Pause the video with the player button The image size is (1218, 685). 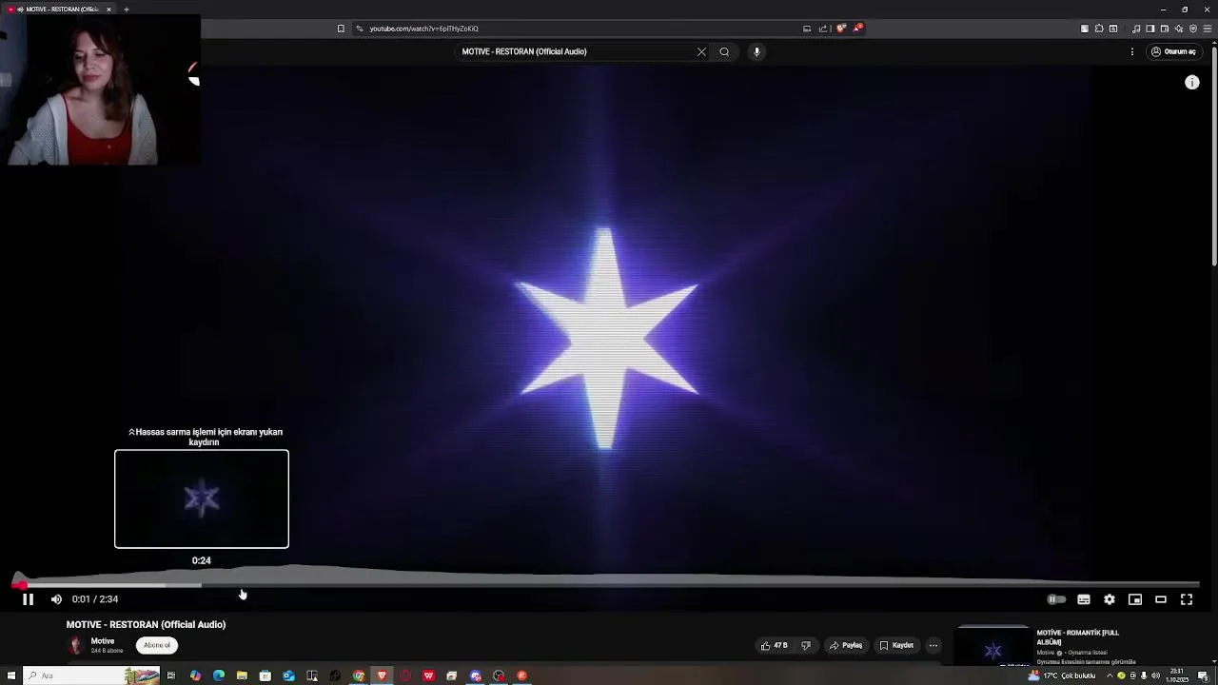(28, 599)
